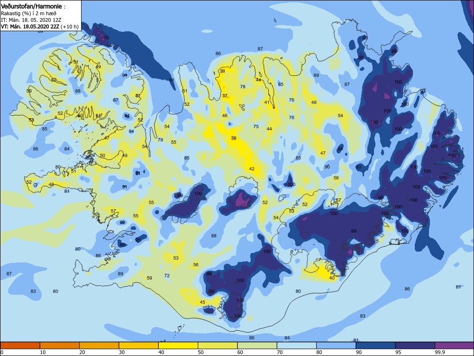This screenshot has width=474, height=356.
Task: Click the dark navy 95–99.9 legend swatch
Action: tap(415, 346)
